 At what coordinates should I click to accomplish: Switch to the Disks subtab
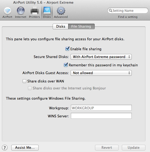(61, 26)
